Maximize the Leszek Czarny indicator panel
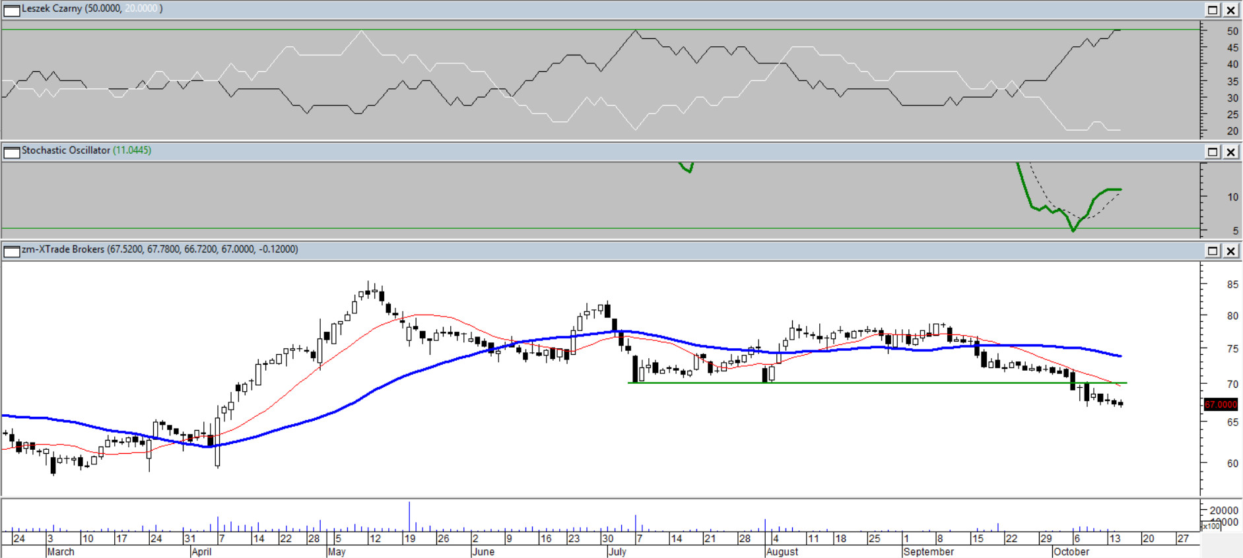This screenshot has height=558, width=1243. pos(1213,10)
